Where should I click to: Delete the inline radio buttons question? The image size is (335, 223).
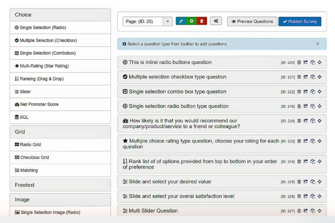click(299, 62)
